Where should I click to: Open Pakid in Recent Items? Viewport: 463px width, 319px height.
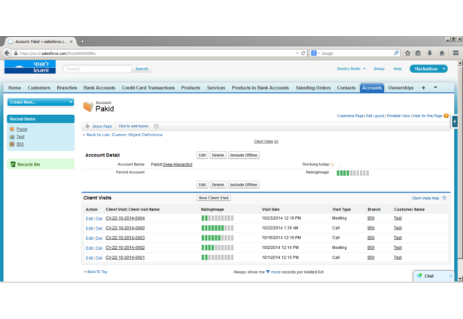(x=22, y=129)
